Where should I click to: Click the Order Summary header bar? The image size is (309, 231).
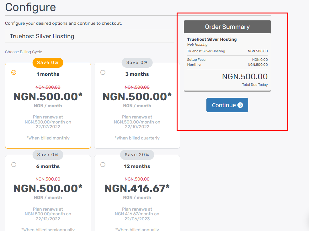(227, 27)
